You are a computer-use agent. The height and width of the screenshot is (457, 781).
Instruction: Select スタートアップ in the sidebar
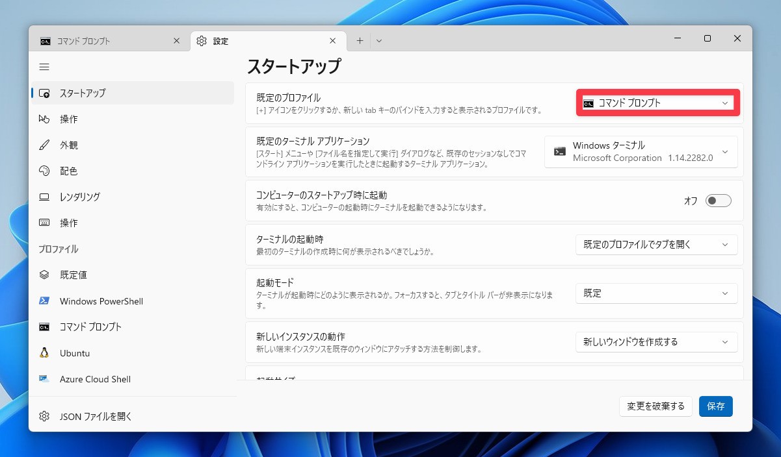(x=82, y=93)
